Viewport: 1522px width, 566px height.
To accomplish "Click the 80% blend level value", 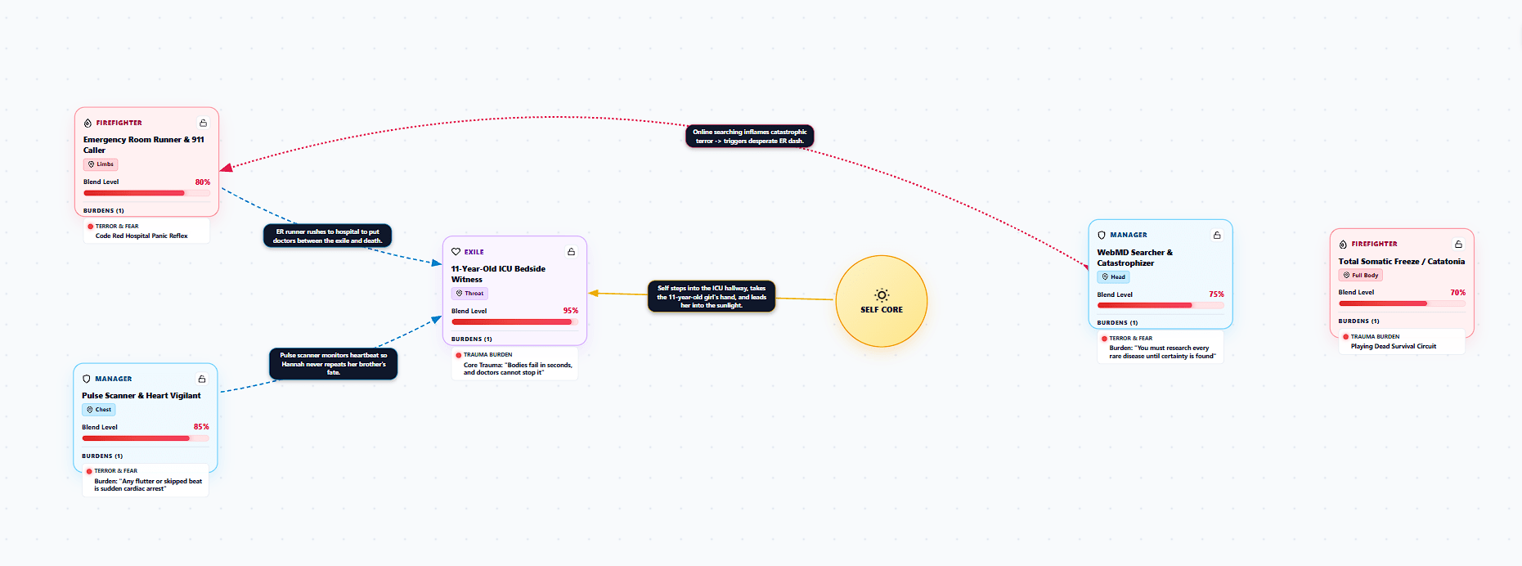I will [x=202, y=182].
